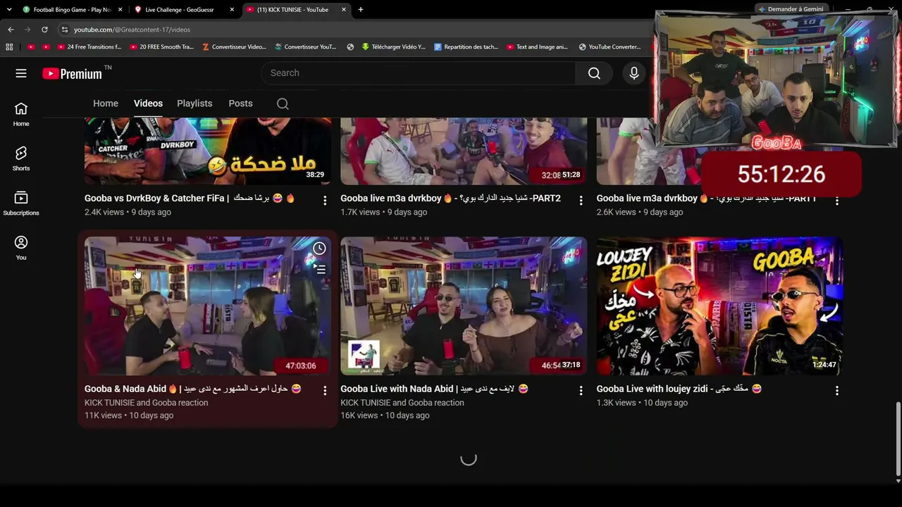Open Shorts in the left sidebar
Viewport: 902px width, 507px height.
click(x=21, y=158)
